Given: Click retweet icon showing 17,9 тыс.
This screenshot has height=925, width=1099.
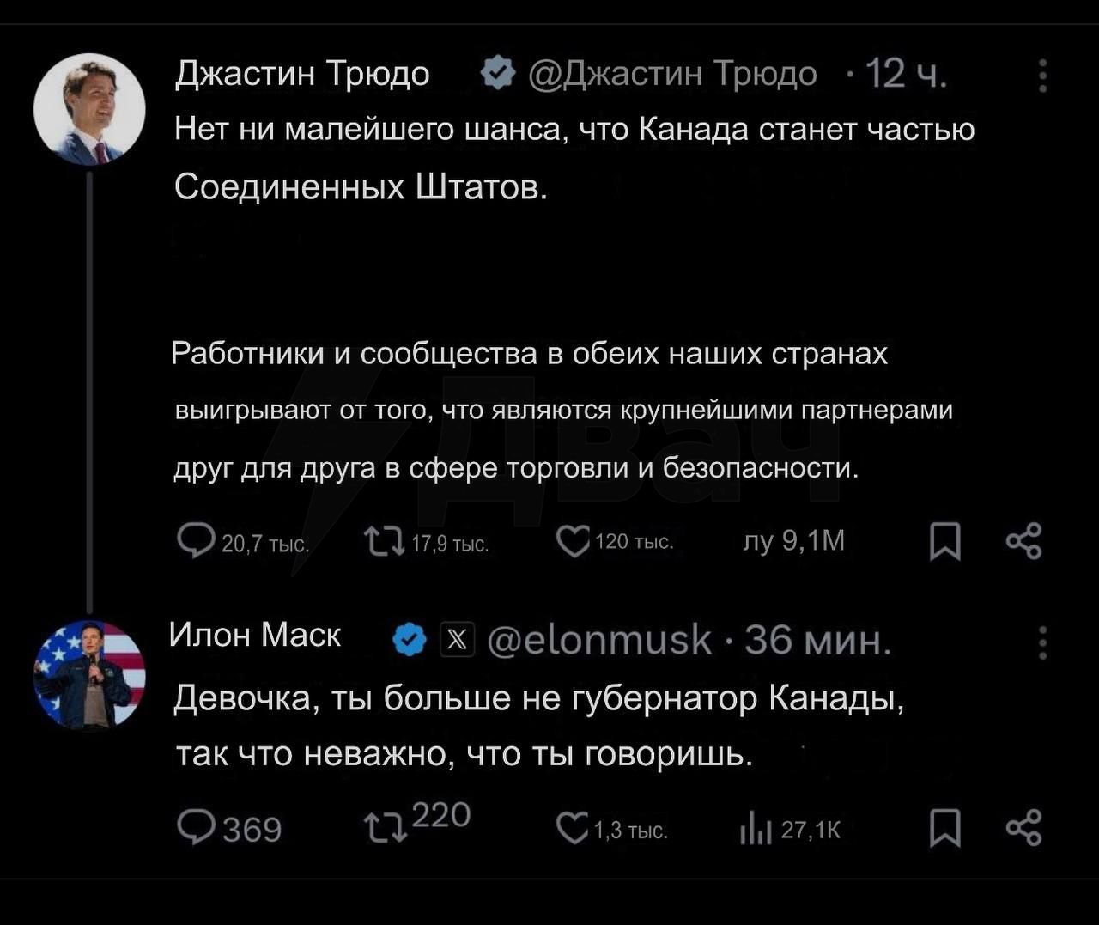Looking at the screenshot, I should pos(384,542).
